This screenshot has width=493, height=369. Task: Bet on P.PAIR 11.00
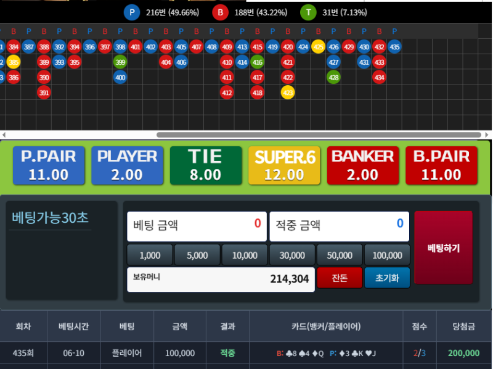pyautogui.click(x=49, y=165)
